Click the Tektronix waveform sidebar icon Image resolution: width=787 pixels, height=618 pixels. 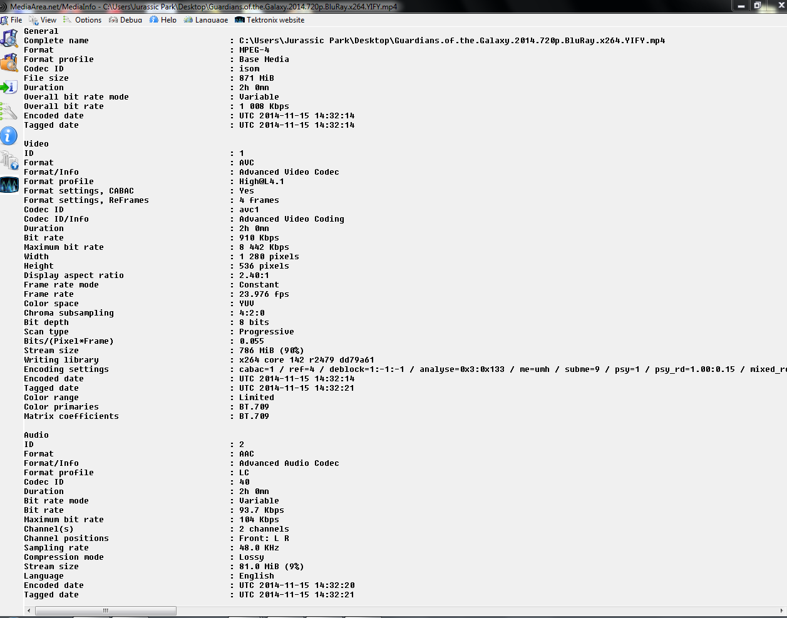point(9,185)
